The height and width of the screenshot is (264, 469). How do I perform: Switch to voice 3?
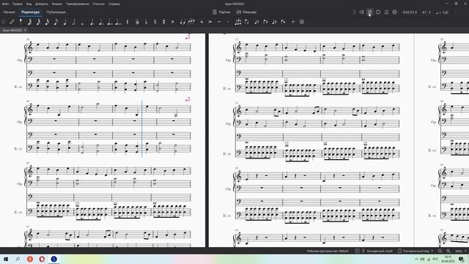pos(274,21)
